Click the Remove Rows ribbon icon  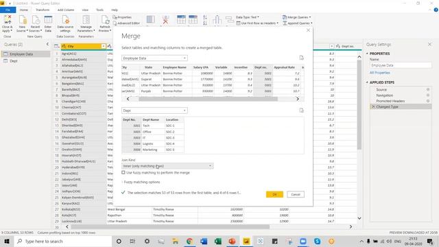click(x=193, y=20)
